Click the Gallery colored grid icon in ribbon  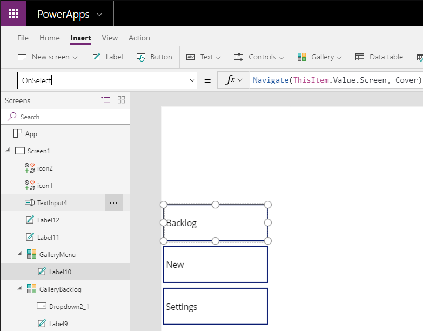click(x=301, y=57)
